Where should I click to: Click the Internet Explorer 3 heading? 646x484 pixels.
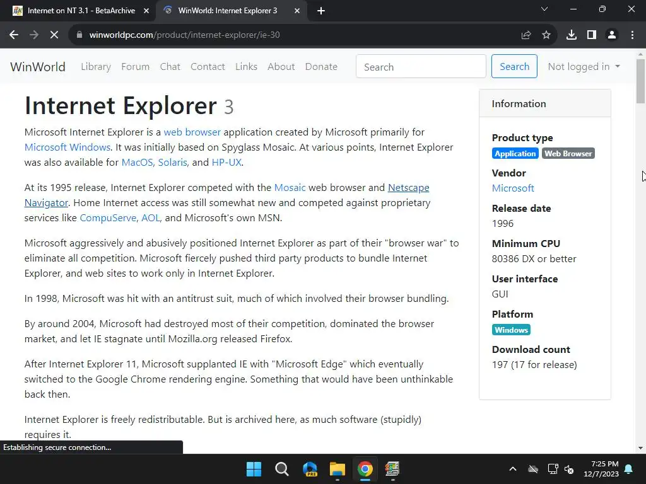coord(129,106)
